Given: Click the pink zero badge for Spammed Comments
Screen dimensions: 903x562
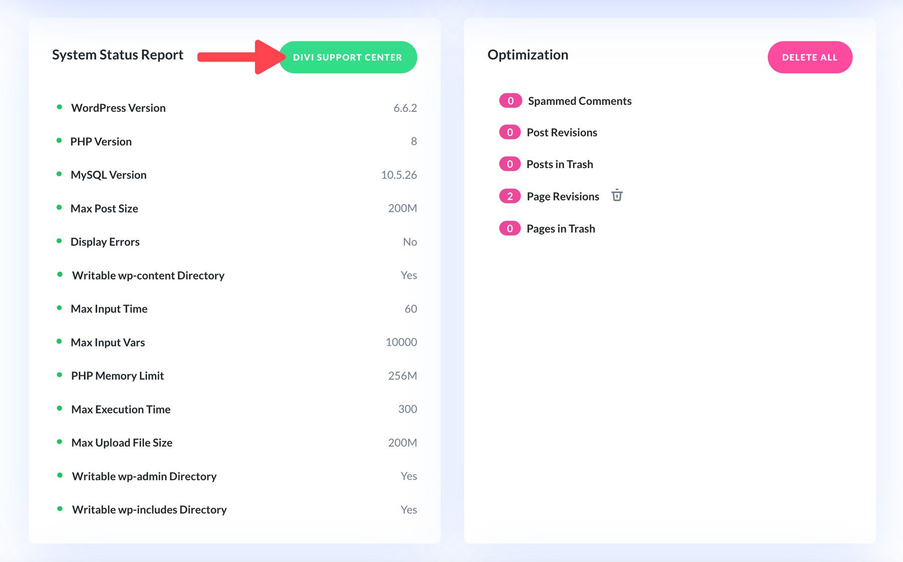Looking at the screenshot, I should coord(510,100).
